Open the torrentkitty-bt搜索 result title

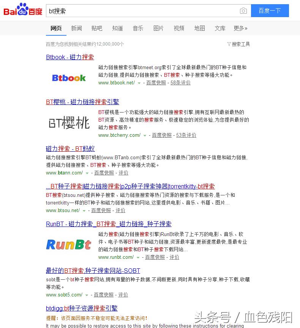click(130, 186)
